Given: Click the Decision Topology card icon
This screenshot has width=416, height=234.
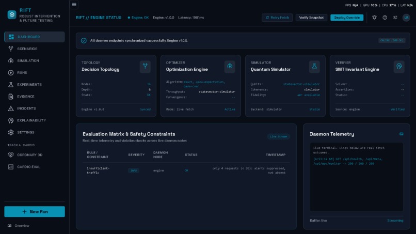Looking at the screenshot, I should click(145, 66).
